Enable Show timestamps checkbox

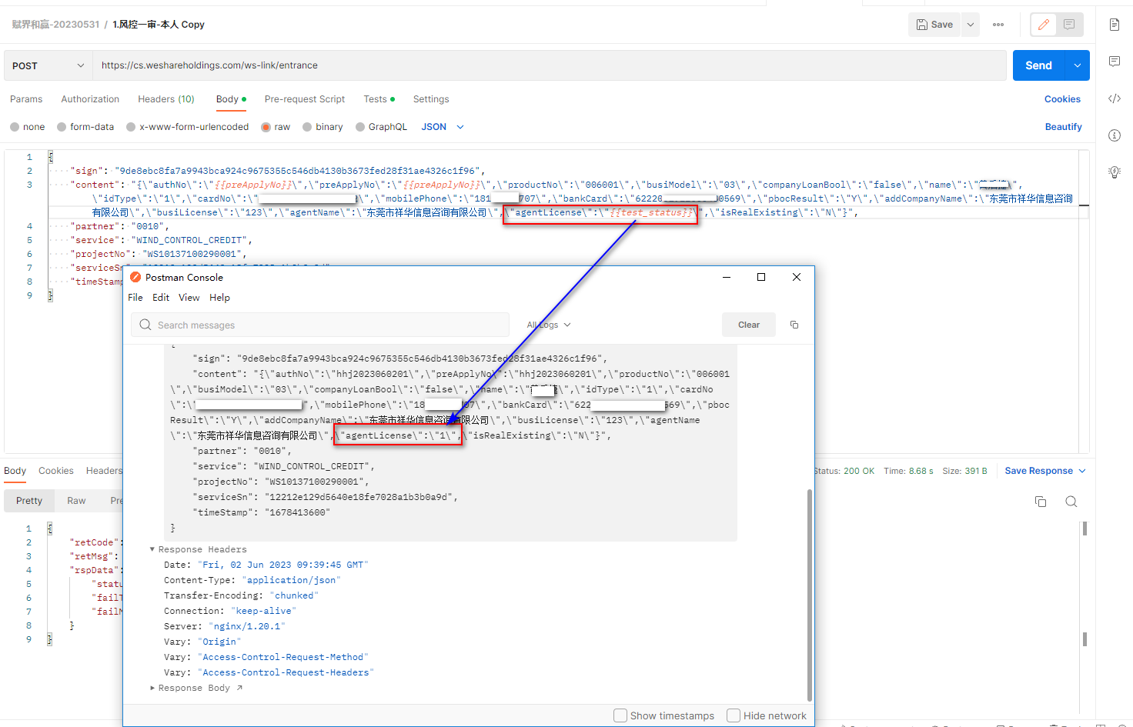[x=620, y=715]
